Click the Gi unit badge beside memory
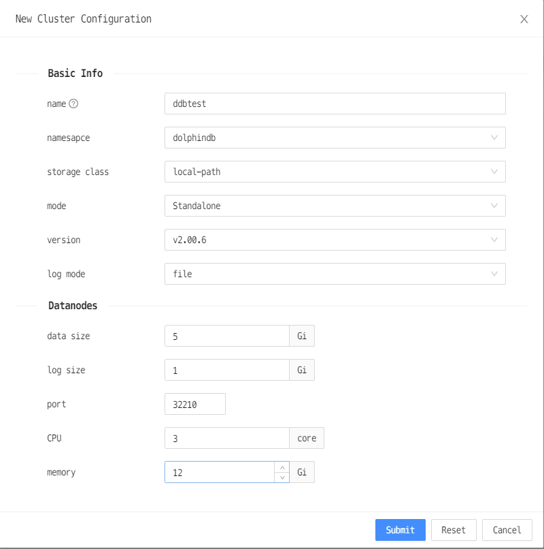Screen dimensions: 544x549 pyautogui.click(x=302, y=472)
